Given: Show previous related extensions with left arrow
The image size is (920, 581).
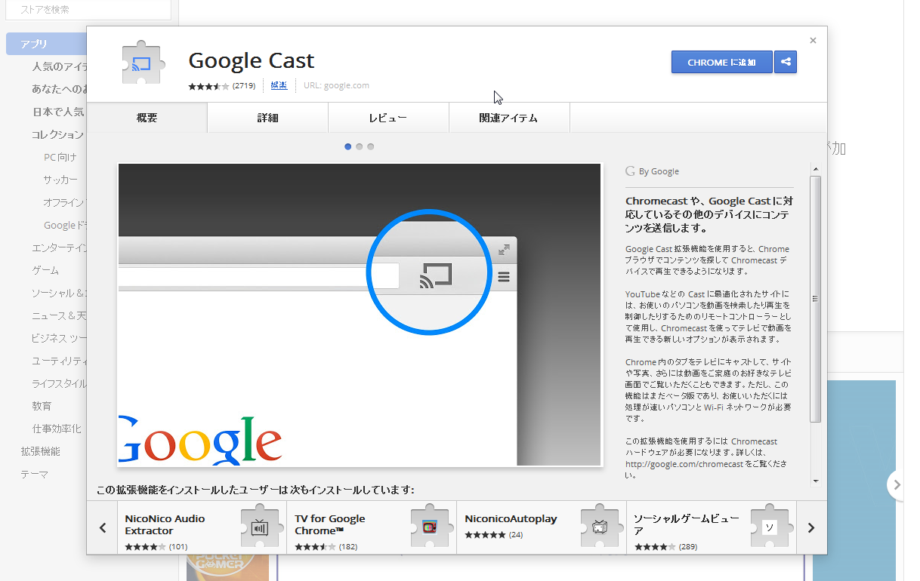Looking at the screenshot, I should 103,527.
